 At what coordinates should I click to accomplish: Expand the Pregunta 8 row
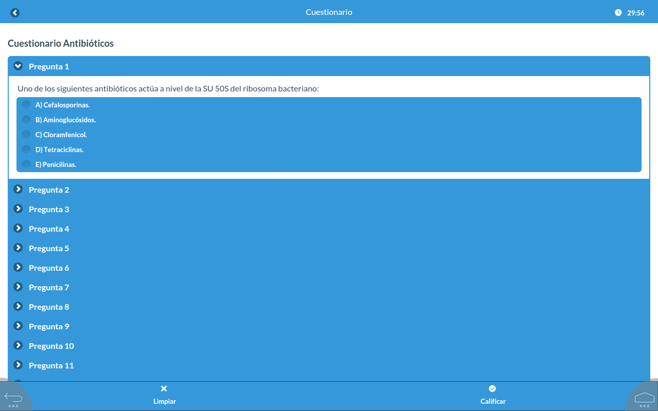coord(329,307)
